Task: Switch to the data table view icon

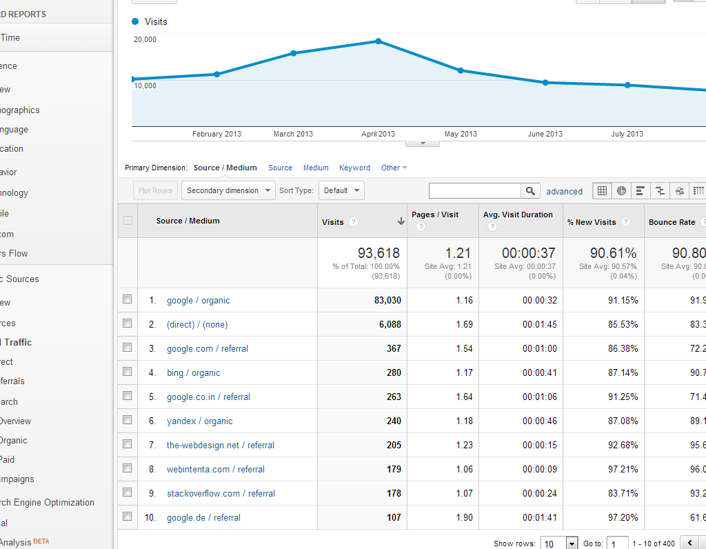Action: point(603,191)
